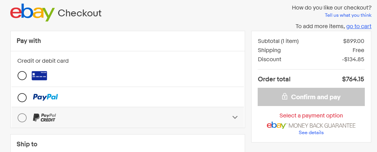Click the Confirm and pay button
The image size is (377, 152).
[311, 97]
